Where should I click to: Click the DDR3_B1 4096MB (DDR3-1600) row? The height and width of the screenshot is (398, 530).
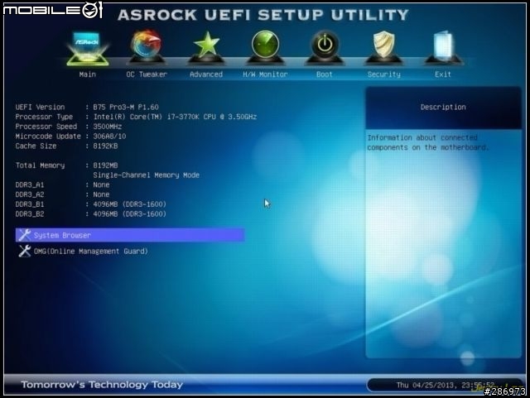[91, 204]
